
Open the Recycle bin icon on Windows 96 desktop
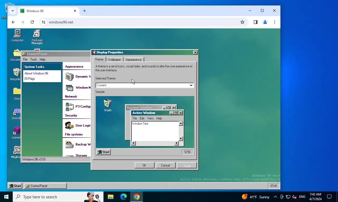16,74
